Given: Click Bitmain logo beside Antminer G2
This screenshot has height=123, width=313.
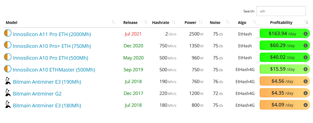Looking at the screenshot, I should click(x=8, y=92).
